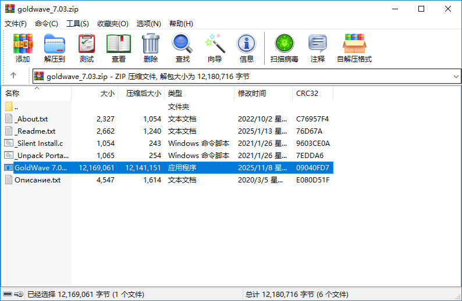The width and height of the screenshot is (462, 301).
Task: Open the 帮助(H) menu
Action: pos(181,24)
